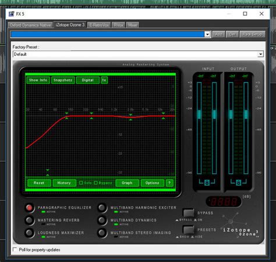Click the input meter link lock icon
276x262 pixels.
click(207, 183)
